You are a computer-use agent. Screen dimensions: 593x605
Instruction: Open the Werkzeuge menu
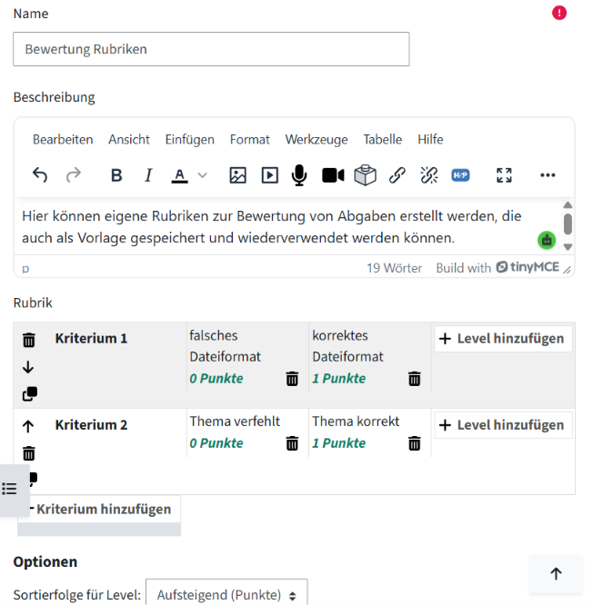point(317,139)
